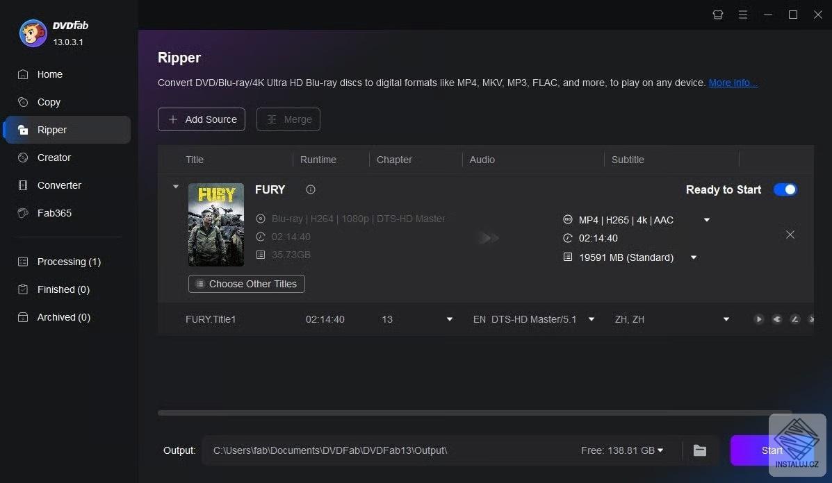
Task: Click the Runtime column header
Action: pyautogui.click(x=318, y=160)
